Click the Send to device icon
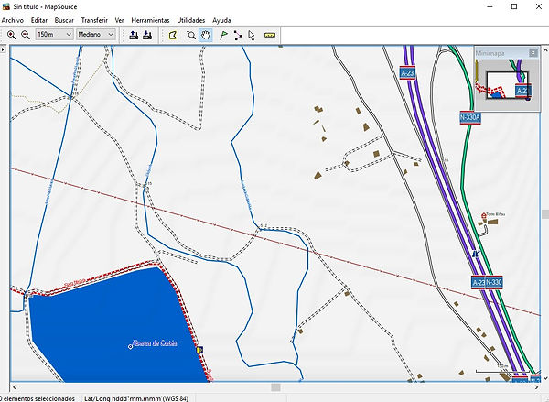The image size is (549, 402). pyautogui.click(x=134, y=35)
